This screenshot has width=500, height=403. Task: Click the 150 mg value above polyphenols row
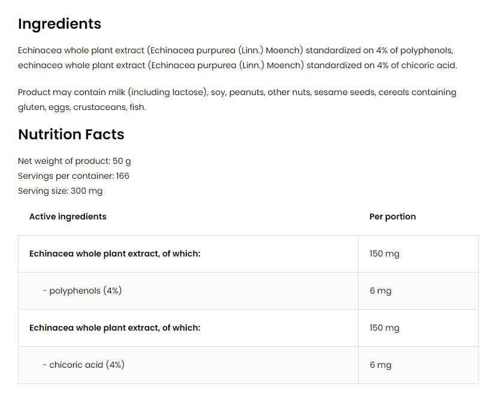384,254
